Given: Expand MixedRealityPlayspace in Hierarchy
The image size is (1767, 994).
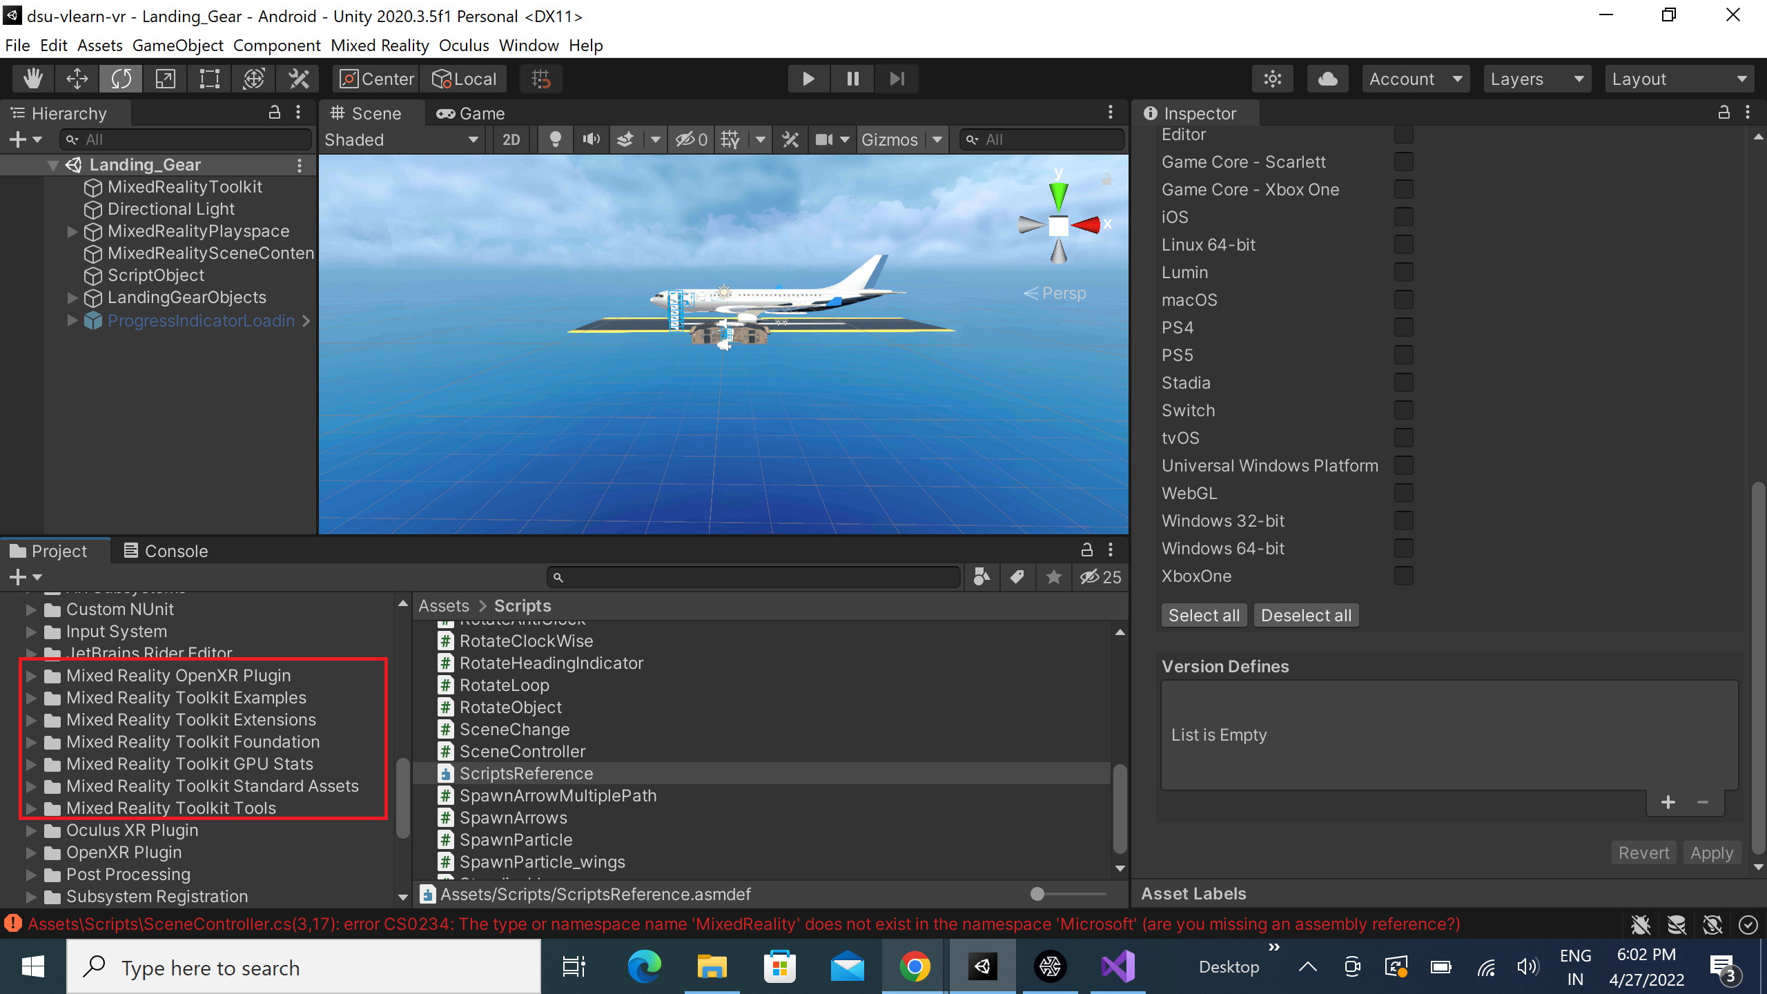Looking at the screenshot, I should (72, 231).
